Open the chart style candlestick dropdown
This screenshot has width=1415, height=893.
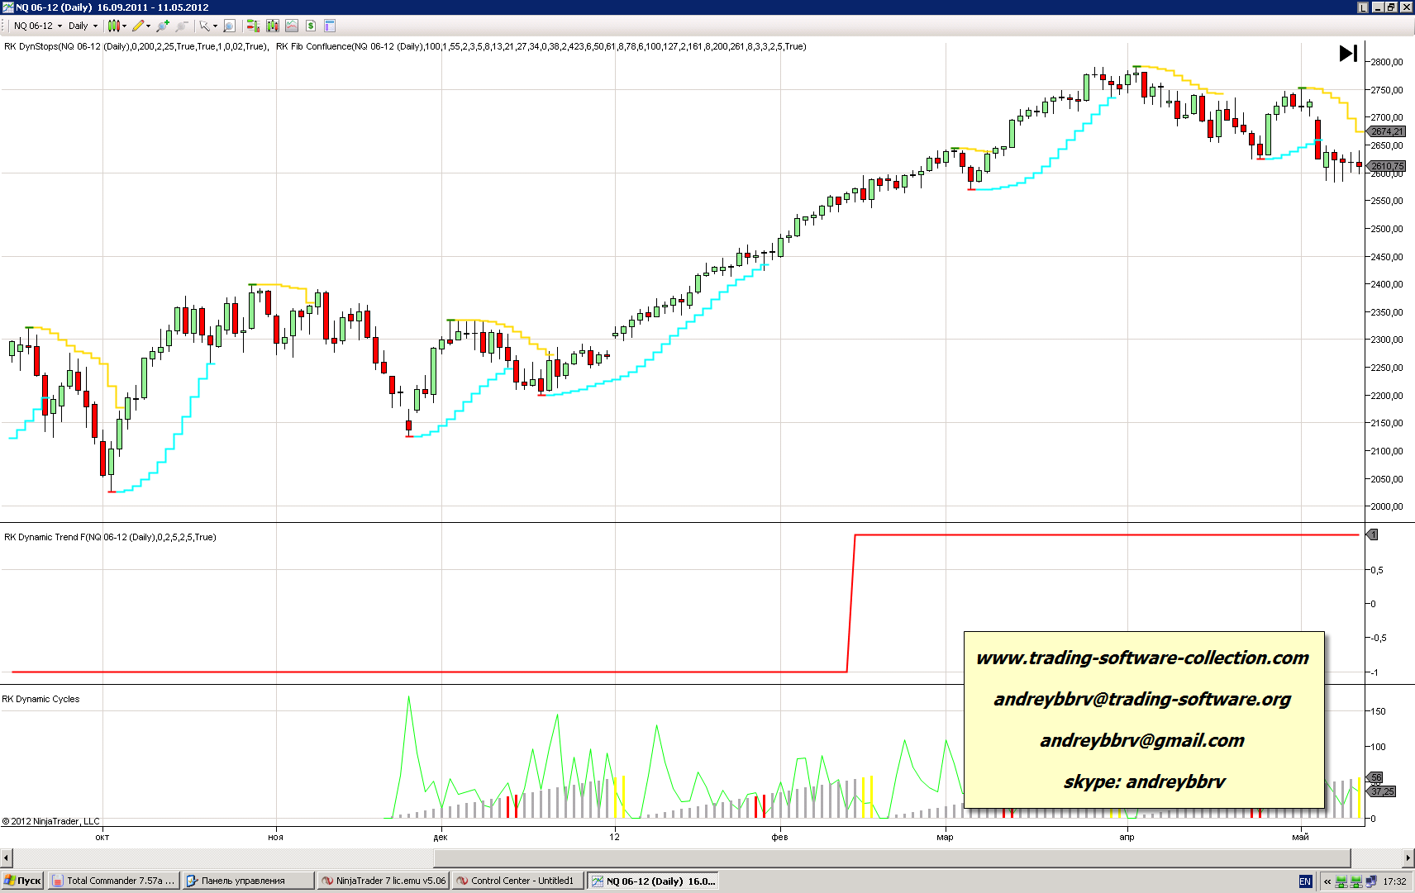pos(117,26)
